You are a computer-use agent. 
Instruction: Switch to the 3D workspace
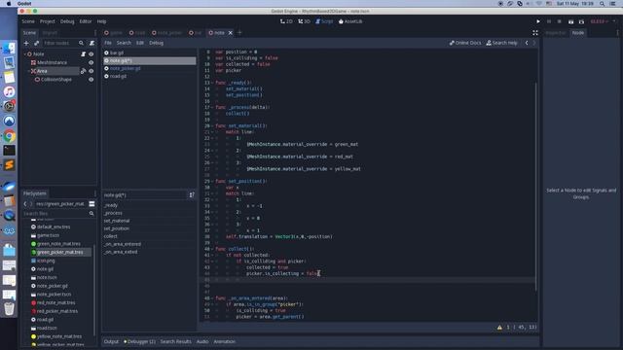(x=304, y=21)
